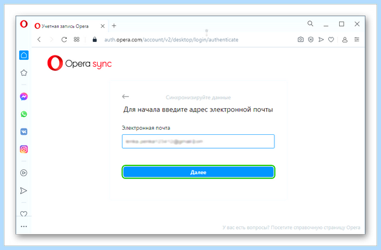Open Instagram in sidebar
This screenshot has width=381, height=250.
click(x=24, y=149)
